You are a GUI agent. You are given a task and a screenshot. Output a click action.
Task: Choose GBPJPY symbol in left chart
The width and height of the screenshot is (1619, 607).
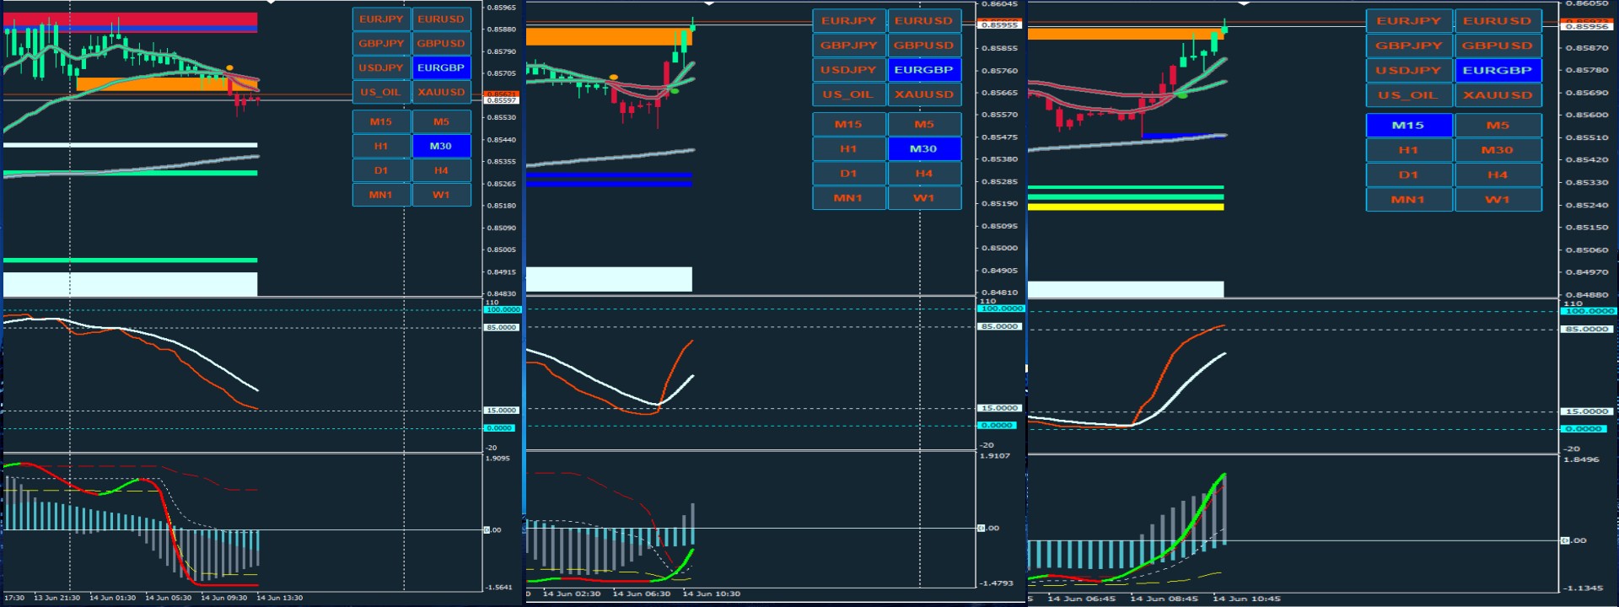tap(381, 44)
